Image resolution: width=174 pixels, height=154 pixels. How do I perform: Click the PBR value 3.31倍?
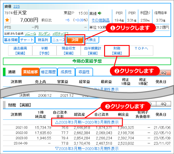coord(132,20)
